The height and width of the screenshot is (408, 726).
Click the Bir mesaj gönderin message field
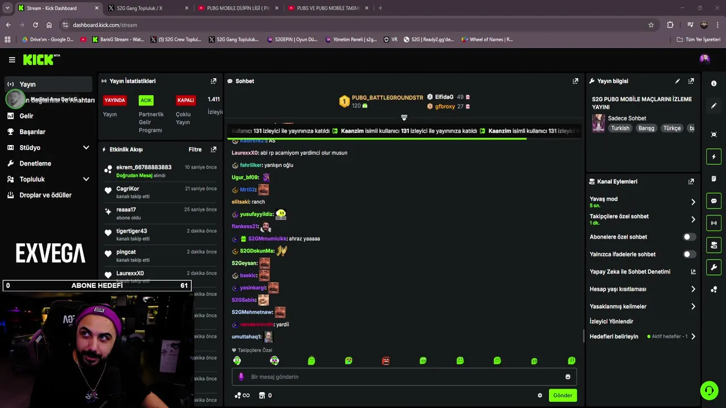(404, 377)
